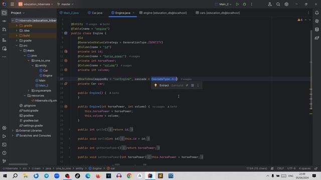321x180 pixels.
Task: Click CRLF line separator in status bar
Action: tap(280, 168)
